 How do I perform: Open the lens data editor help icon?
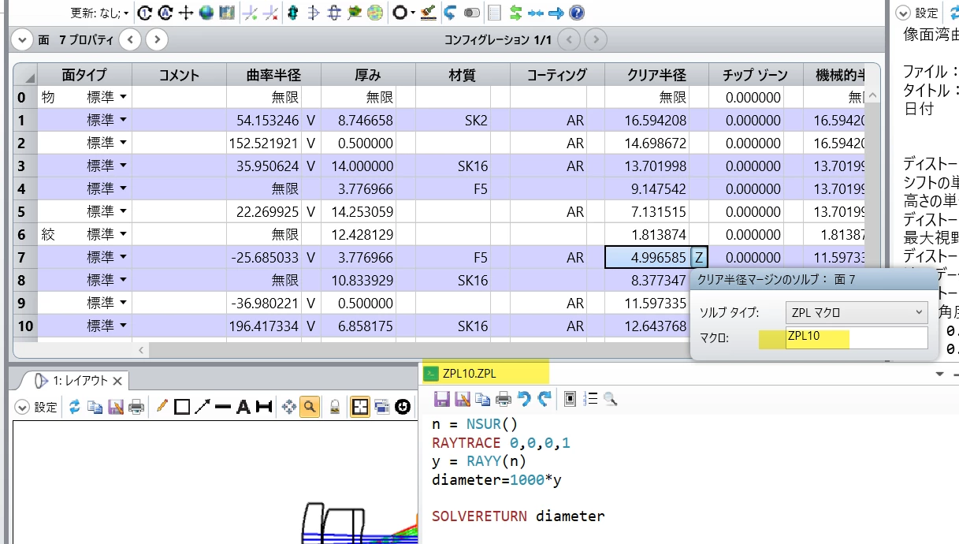577,13
